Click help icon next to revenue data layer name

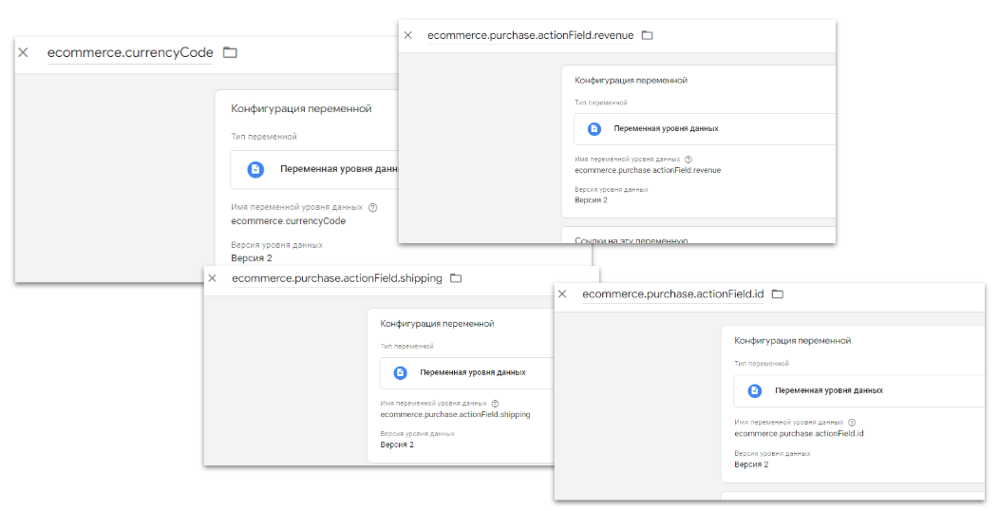tap(688, 160)
